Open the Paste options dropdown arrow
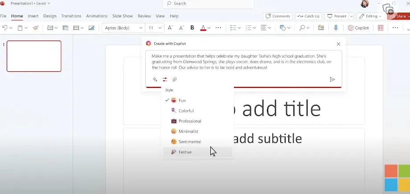Image resolution: width=410 pixels, height=194 pixels. coord(26,28)
